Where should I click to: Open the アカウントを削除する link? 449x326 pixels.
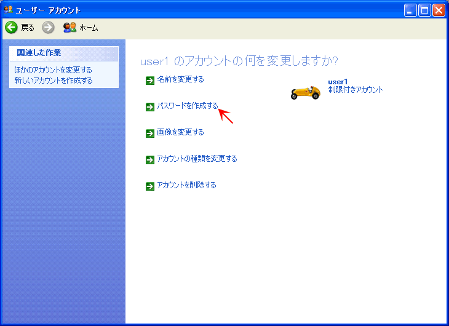(186, 185)
